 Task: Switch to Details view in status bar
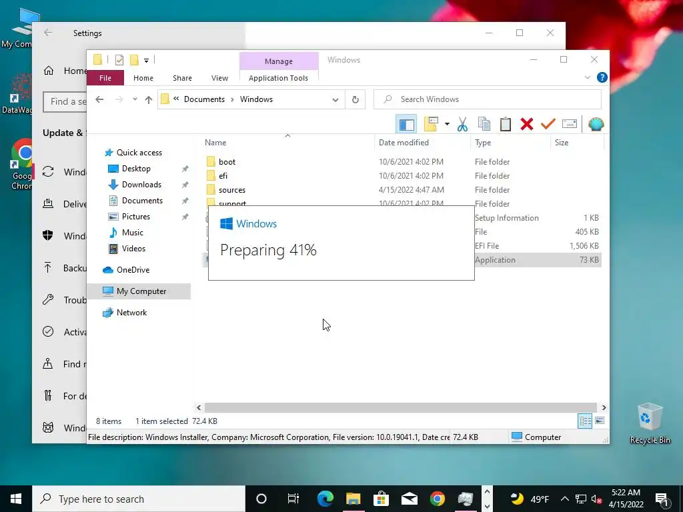[585, 421]
